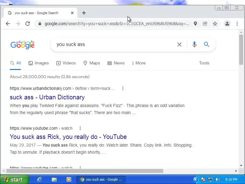Open the Chrome profile avatar
245x184 pixels.
pos(227,24)
